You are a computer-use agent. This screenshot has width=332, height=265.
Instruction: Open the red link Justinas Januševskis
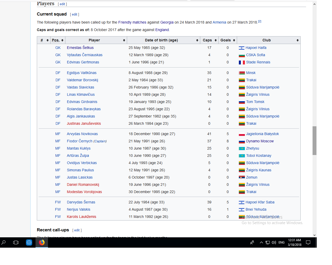(84, 124)
